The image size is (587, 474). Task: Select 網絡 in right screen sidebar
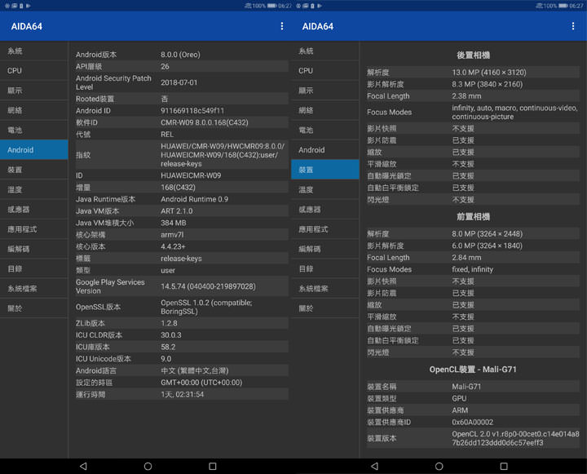tap(325, 110)
